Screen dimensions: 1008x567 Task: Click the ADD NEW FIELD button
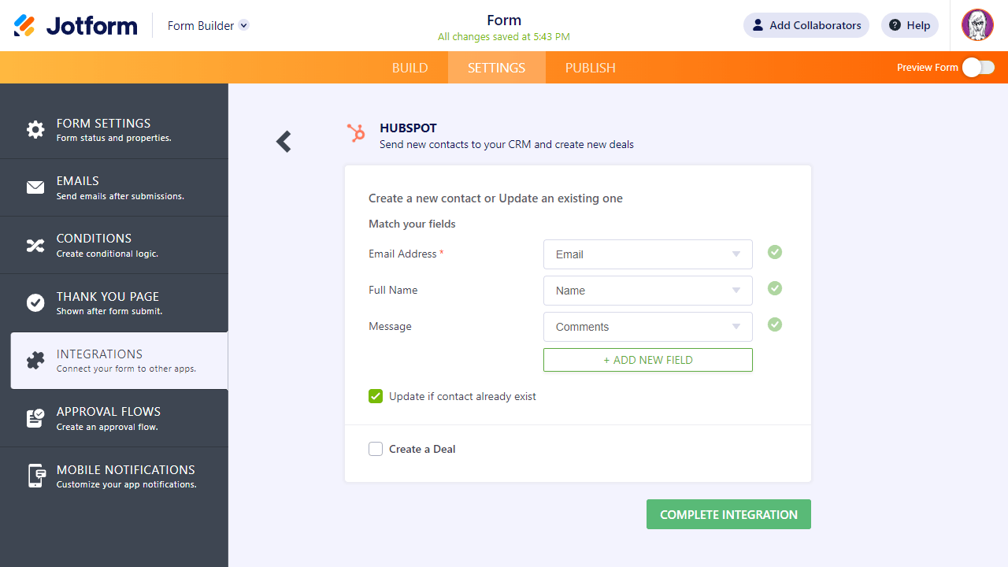tap(647, 360)
